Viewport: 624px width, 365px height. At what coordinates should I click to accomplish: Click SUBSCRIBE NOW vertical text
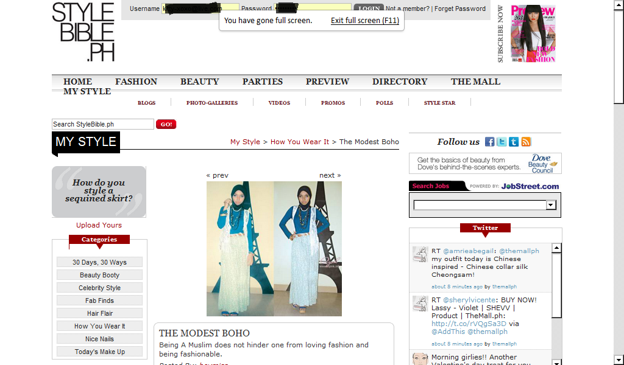point(500,33)
